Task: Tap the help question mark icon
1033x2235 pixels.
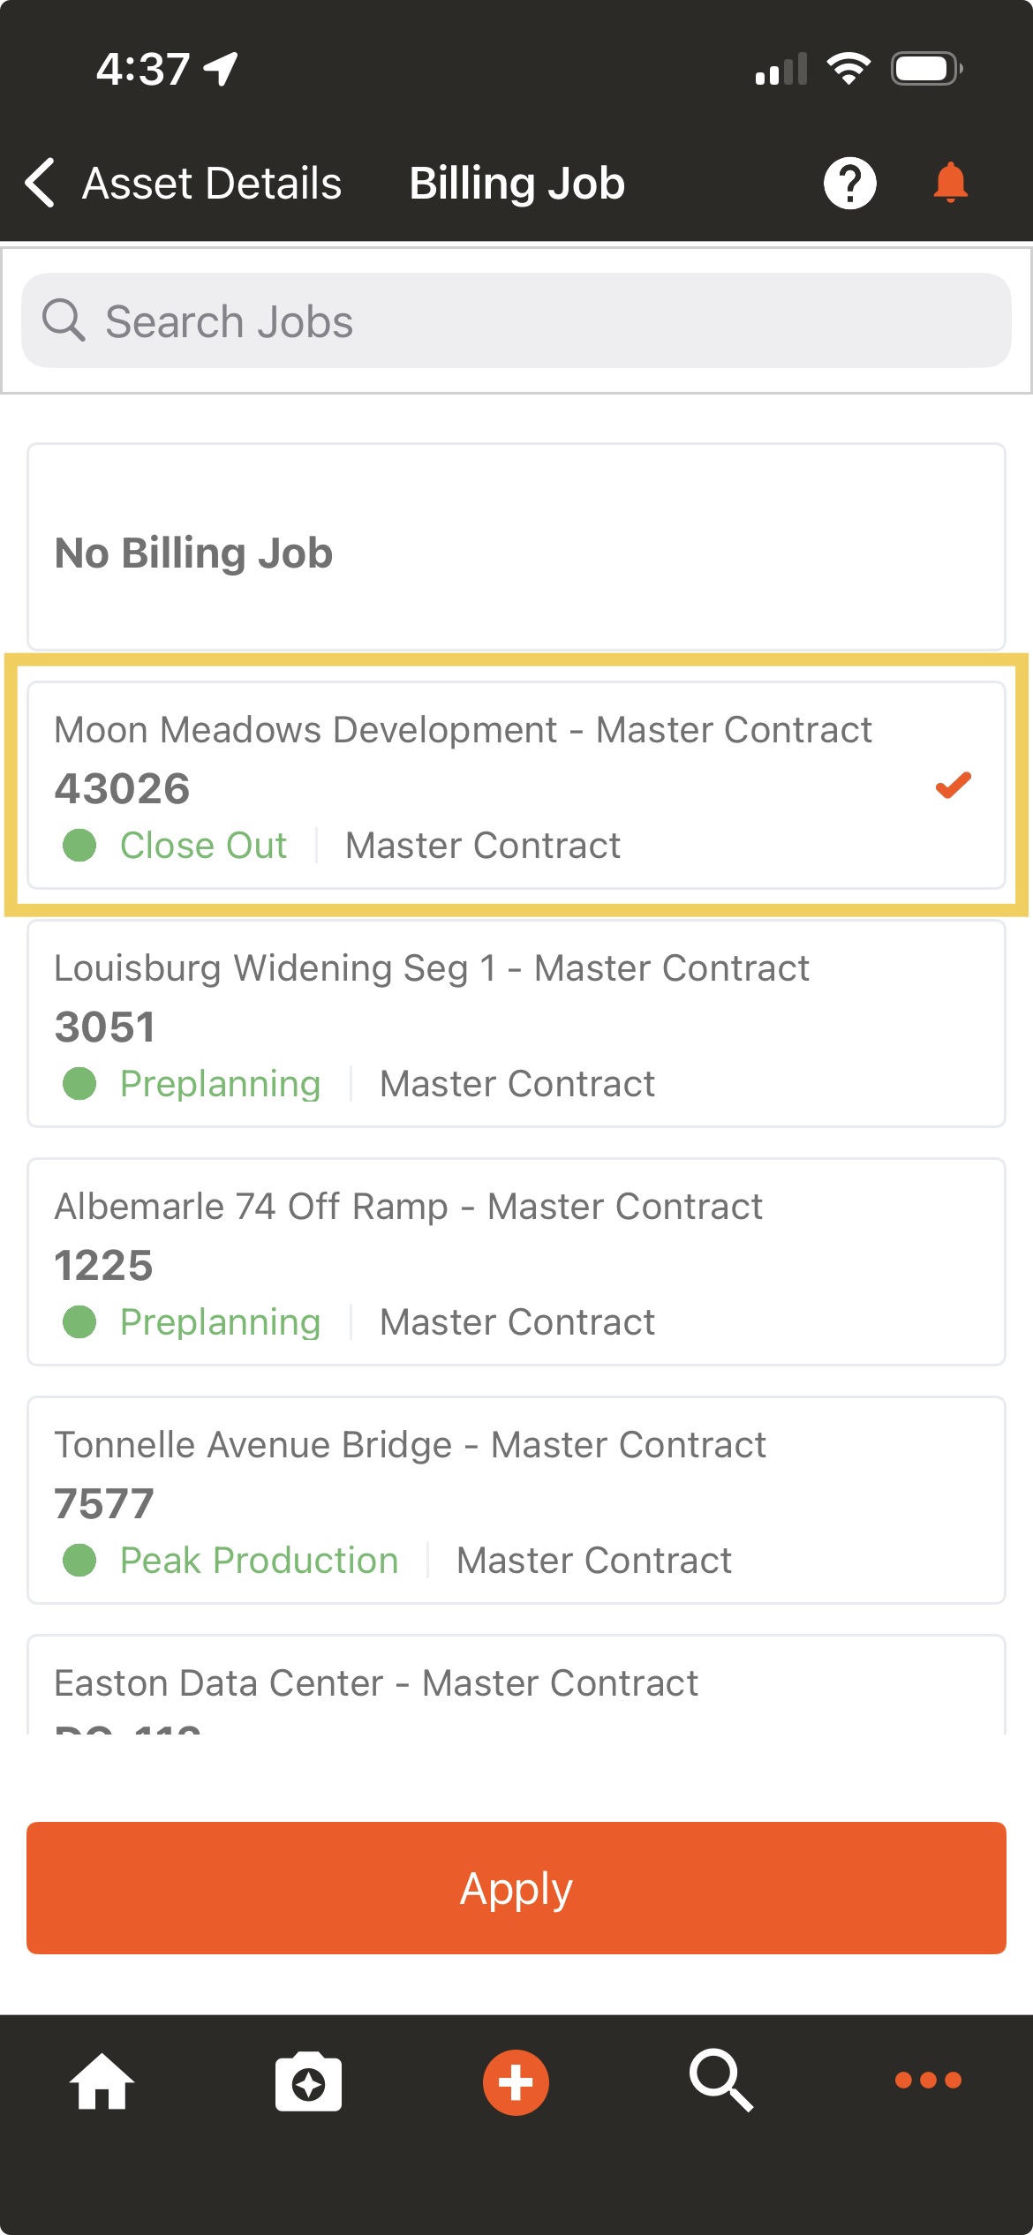Action: tap(849, 184)
